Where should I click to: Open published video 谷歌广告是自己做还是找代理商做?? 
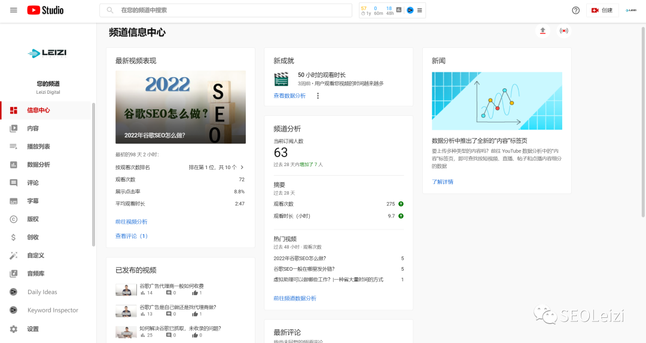(x=178, y=307)
